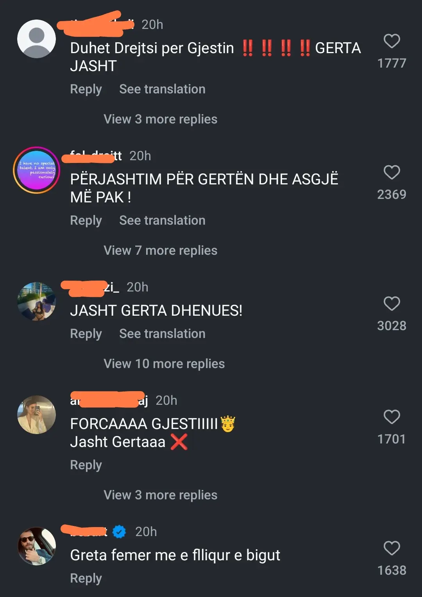The width and height of the screenshot is (422, 597).
Task: Open mirror selfie commenter's profile picture
Action: (x=37, y=415)
